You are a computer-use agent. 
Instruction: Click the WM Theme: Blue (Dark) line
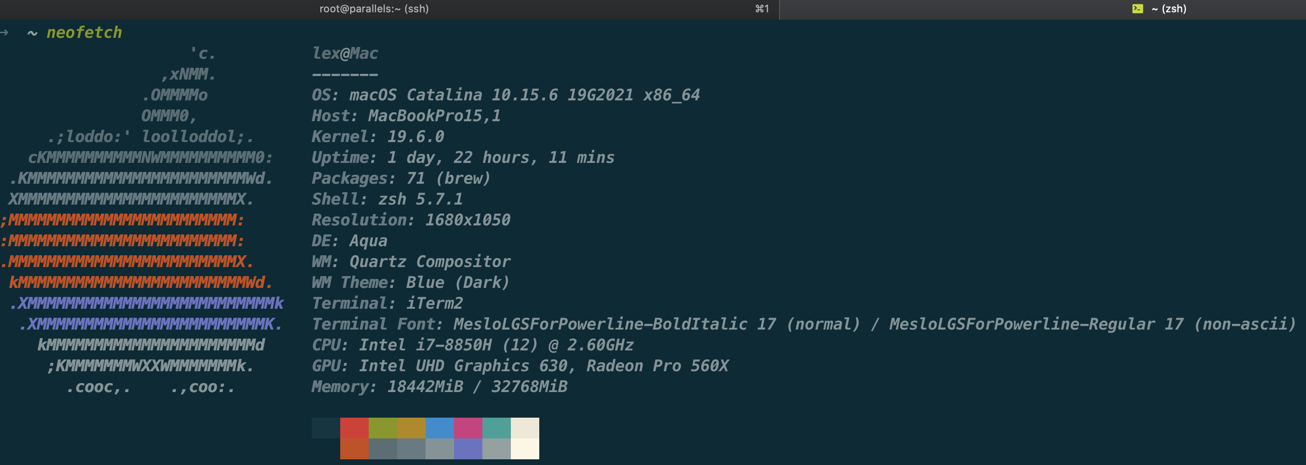pos(411,282)
